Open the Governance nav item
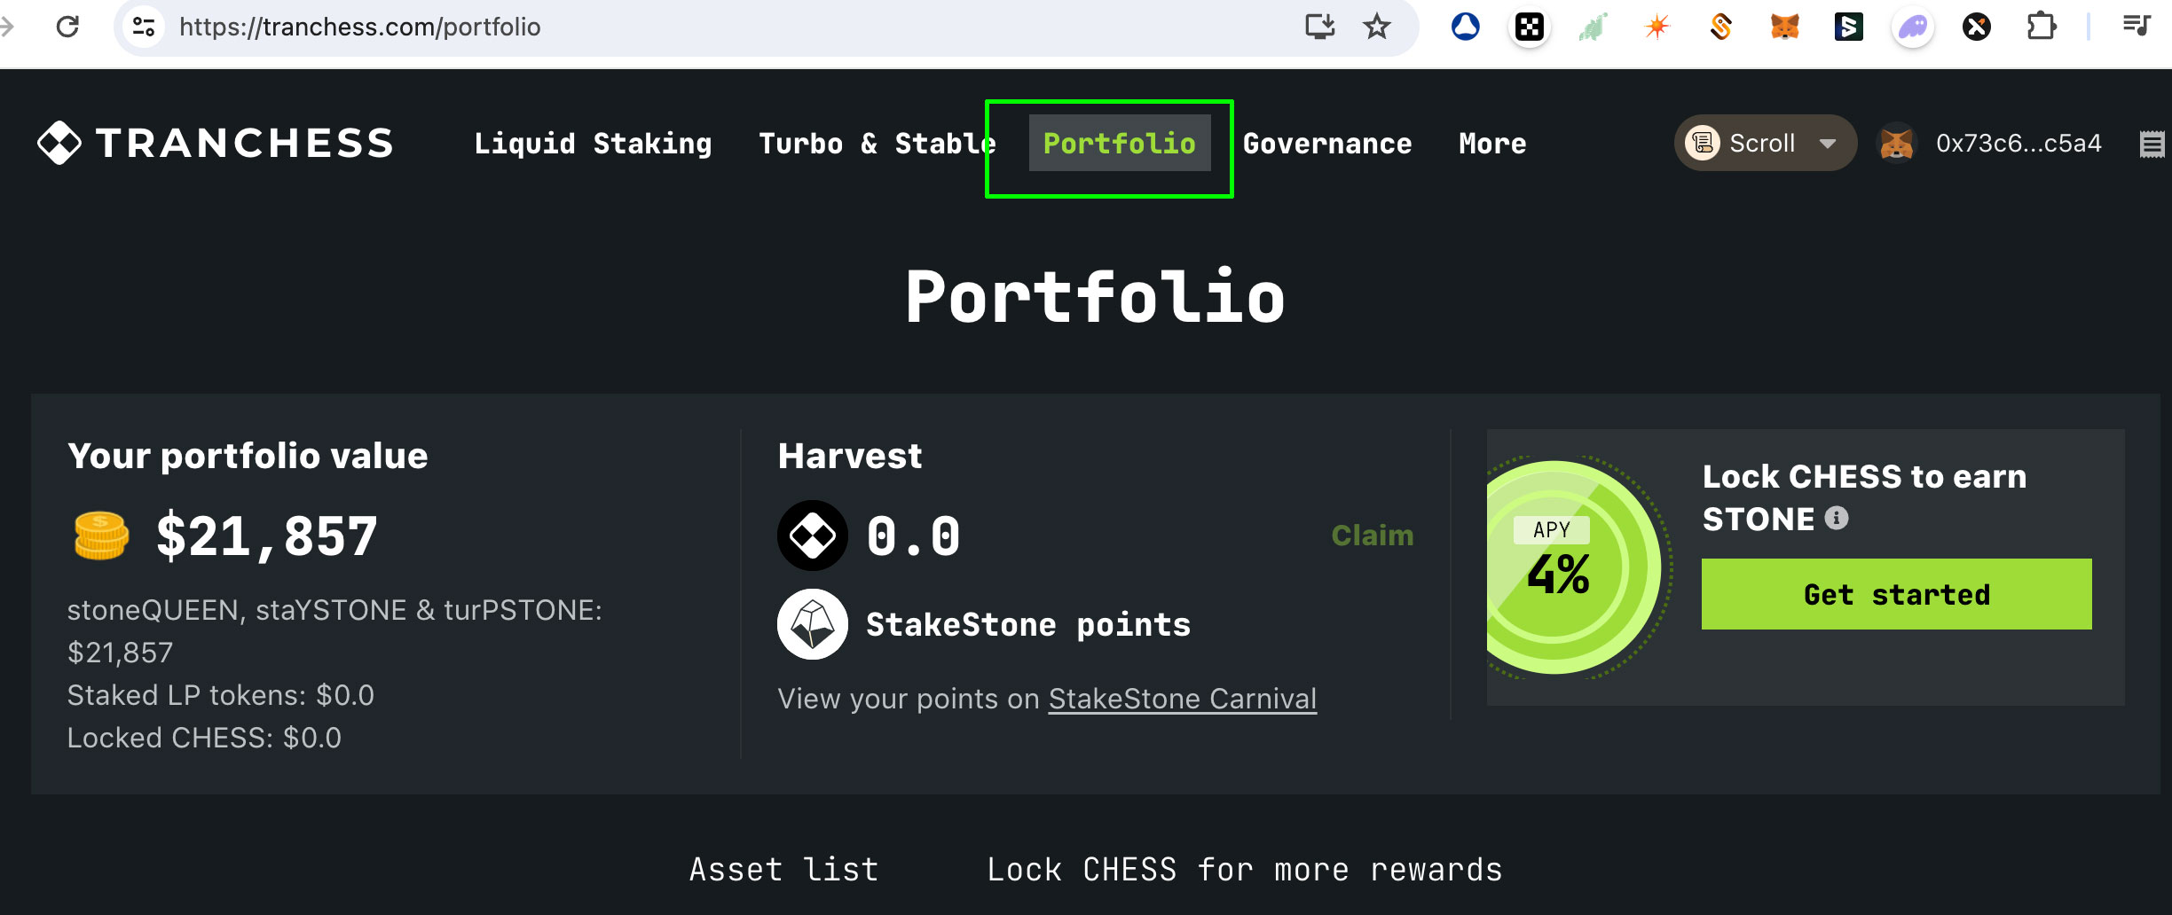This screenshot has width=2172, height=915. point(1327,144)
